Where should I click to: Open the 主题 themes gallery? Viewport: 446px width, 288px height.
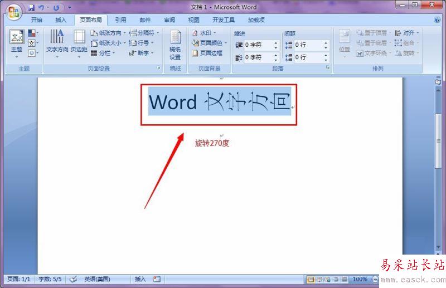click(17, 43)
